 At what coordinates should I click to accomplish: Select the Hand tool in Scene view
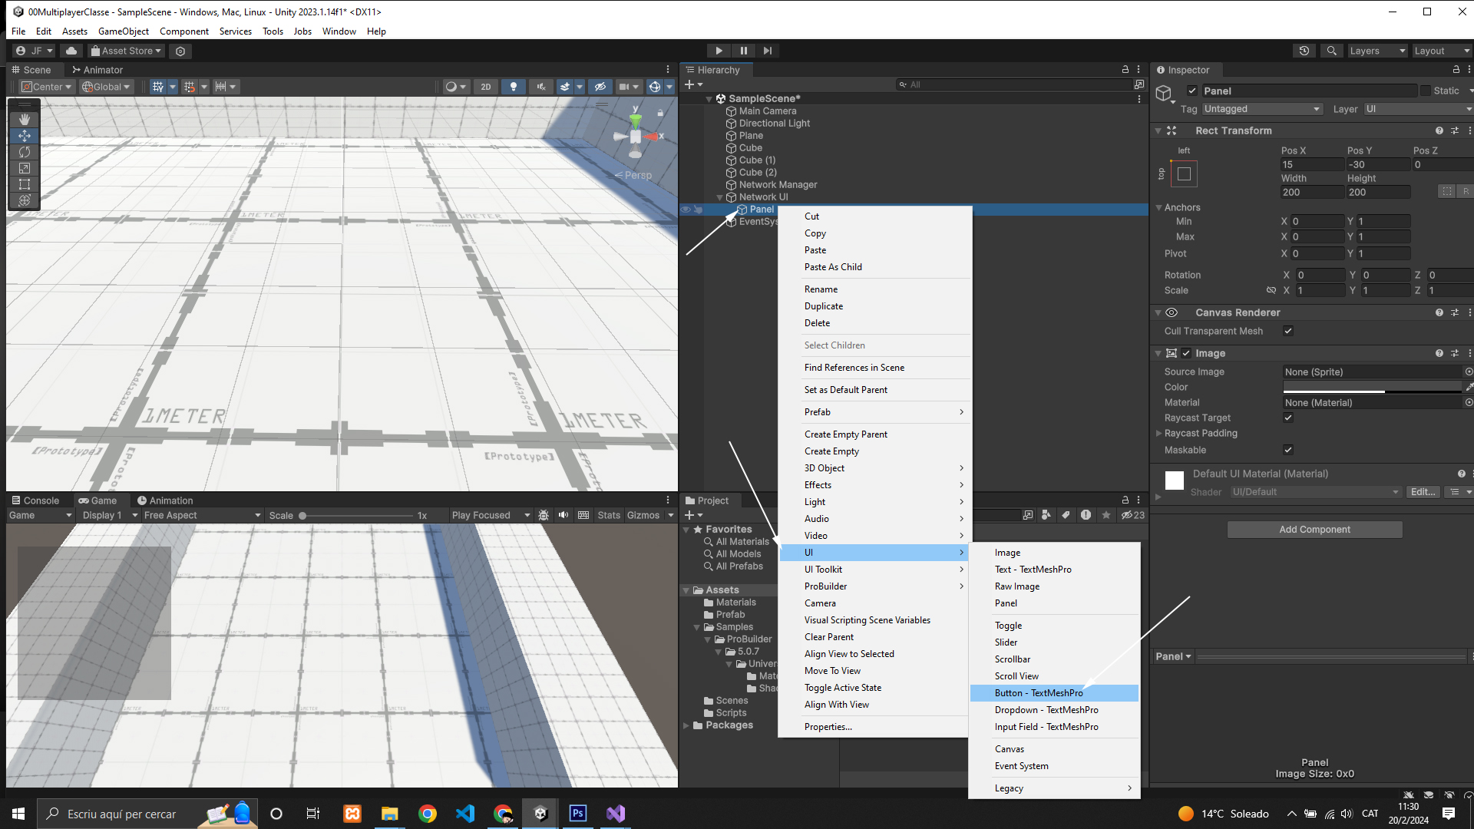(x=24, y=120)
